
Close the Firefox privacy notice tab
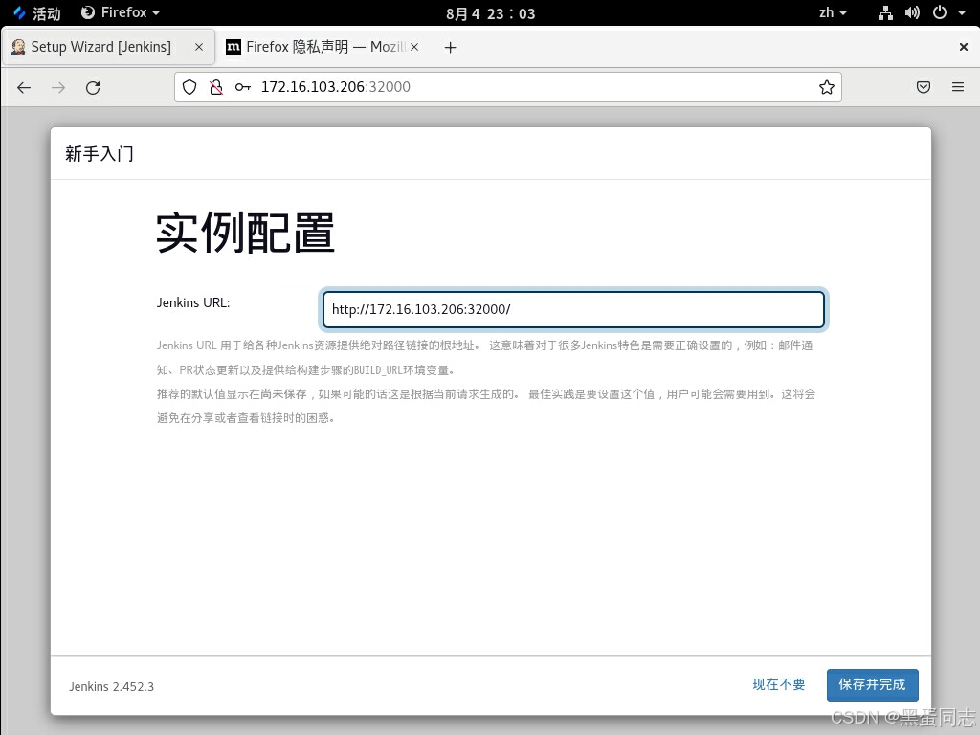pyautogui.click(x=413, y=47)
